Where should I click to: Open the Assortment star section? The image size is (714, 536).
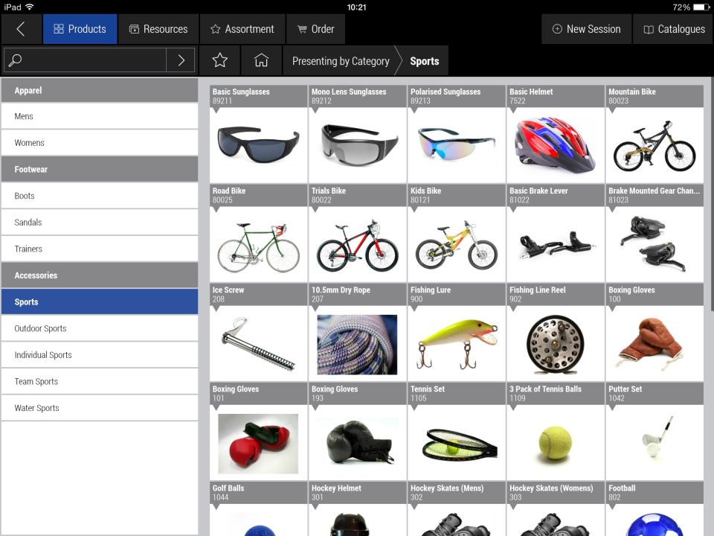242,30
